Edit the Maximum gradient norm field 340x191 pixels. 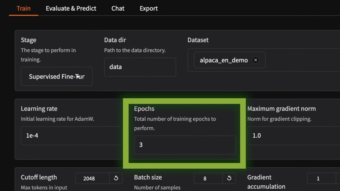tap(292, 136)
